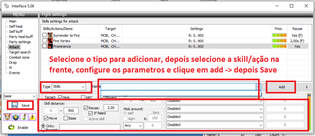
Task: Click the green power Enable icon
Action: pyautogui.click(x=11, y=127)
